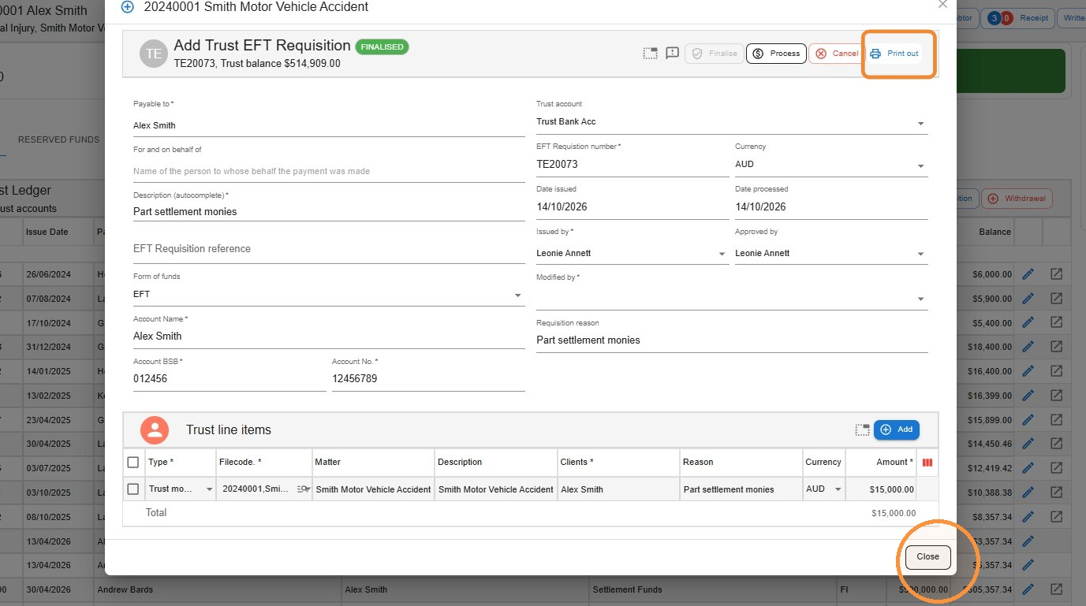Tick the checkbox for the Trust money row

tap(133, 489)
